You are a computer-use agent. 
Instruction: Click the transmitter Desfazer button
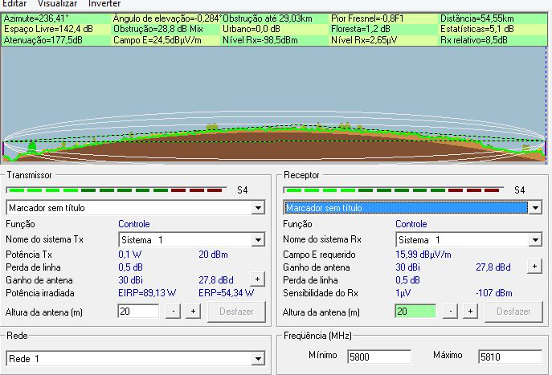(236, 312)
